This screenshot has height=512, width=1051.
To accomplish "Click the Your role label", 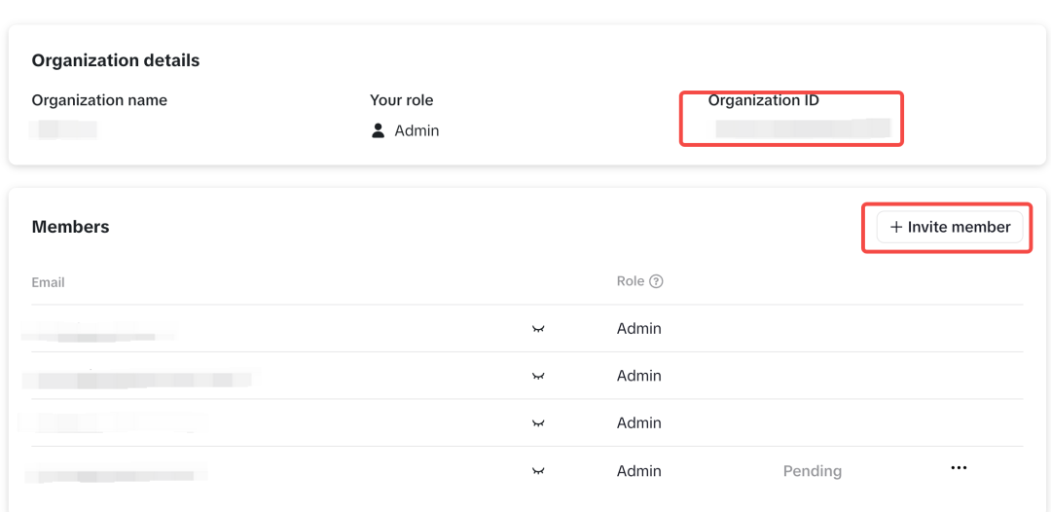I will (402, 100).
